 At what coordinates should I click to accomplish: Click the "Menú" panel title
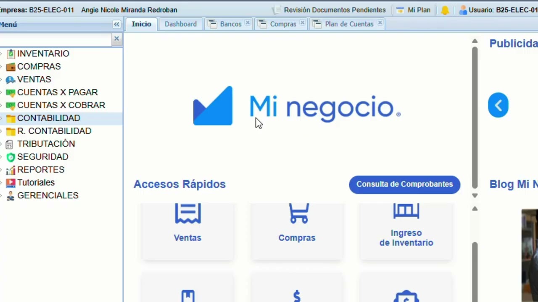pyautogui.click(x=8, y=25)
